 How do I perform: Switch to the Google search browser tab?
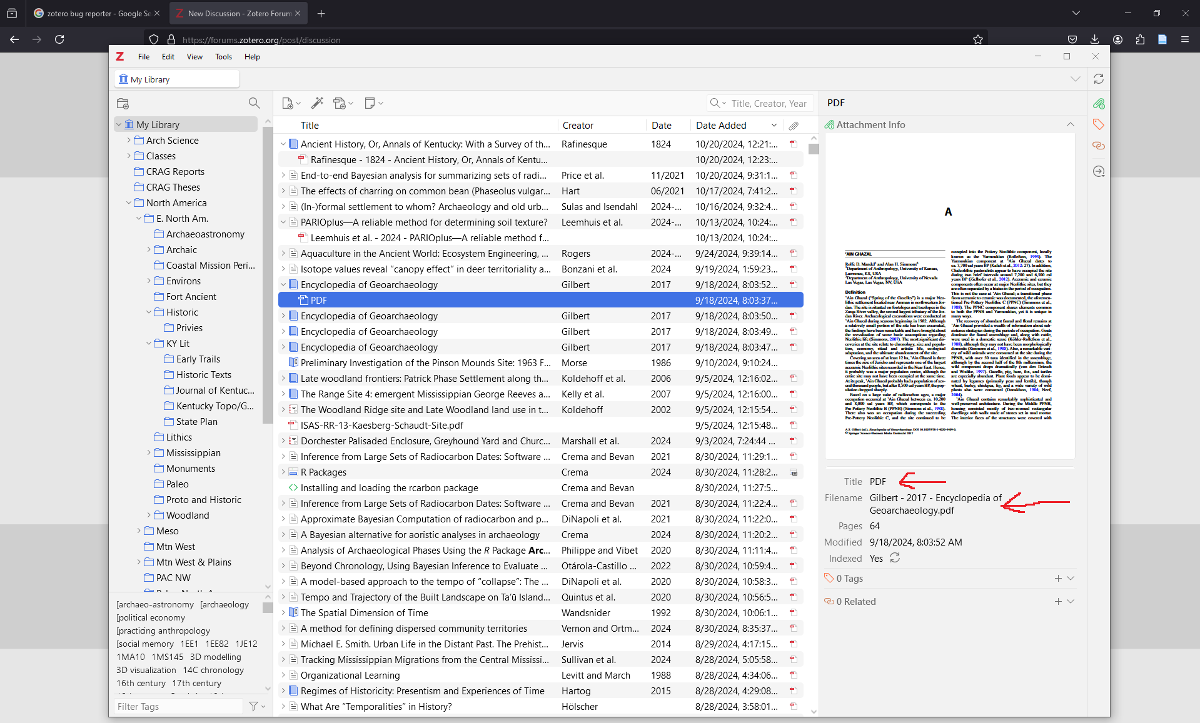pyautogui.click(x=97, y=13)
